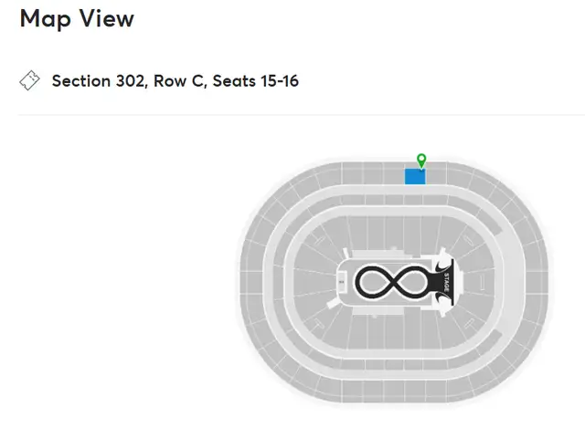
Task: Select the upper section left of the blue one
Action: [x=394, y=173]
